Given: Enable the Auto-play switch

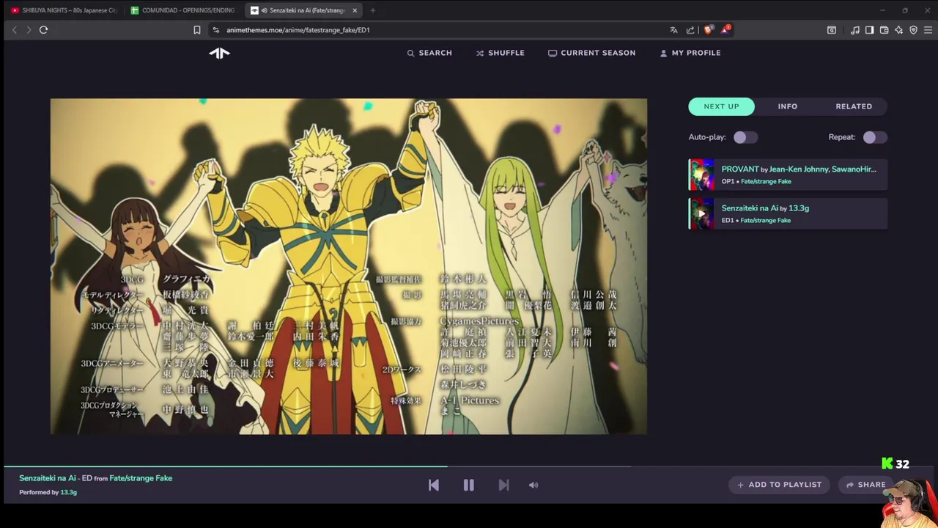Looking at the screenshot, I should pos(745,137).
